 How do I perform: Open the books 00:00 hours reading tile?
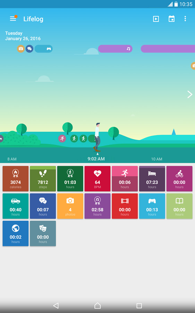click(x=179, y=206)
